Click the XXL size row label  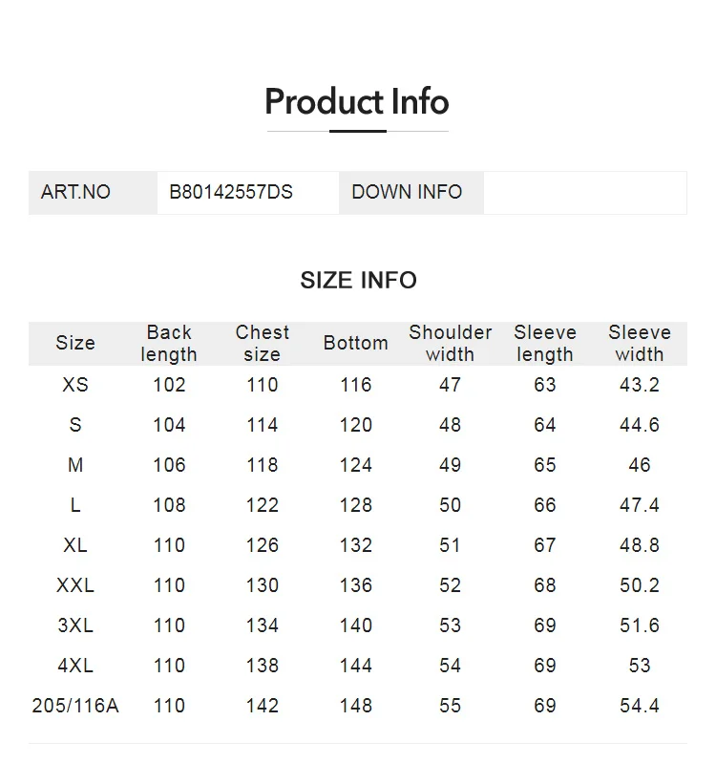(75, 585)
